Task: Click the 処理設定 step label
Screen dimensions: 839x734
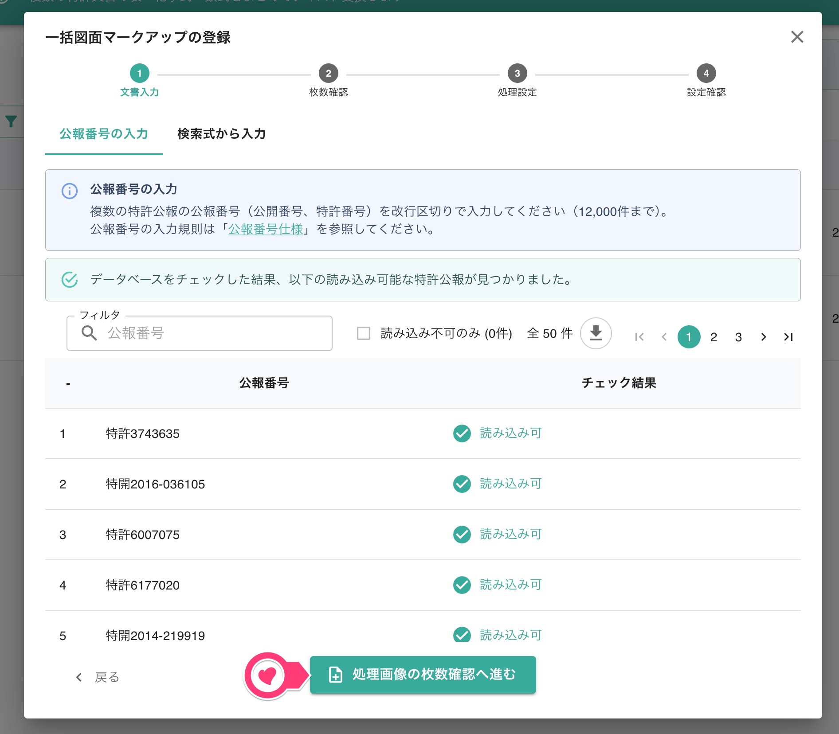Action: pyautogui.click(x=517, y=92)
